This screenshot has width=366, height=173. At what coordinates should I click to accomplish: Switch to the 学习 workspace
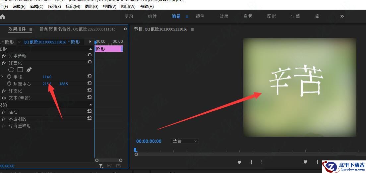(129, 16)
